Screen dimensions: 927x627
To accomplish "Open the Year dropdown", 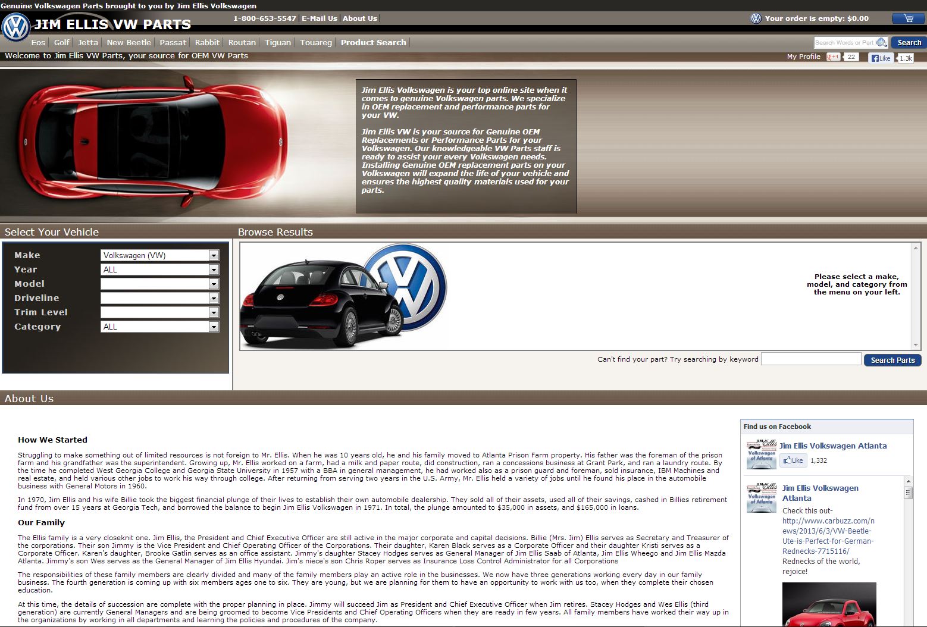I will [x=214, y=269].
